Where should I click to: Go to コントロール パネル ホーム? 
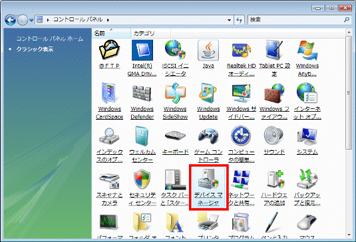(x=50, y=39)
